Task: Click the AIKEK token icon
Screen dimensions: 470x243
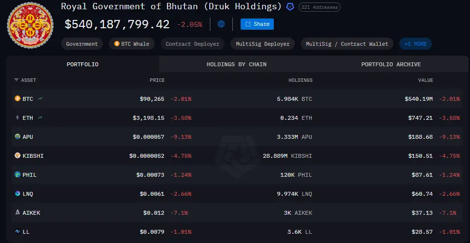Action: 18,213
